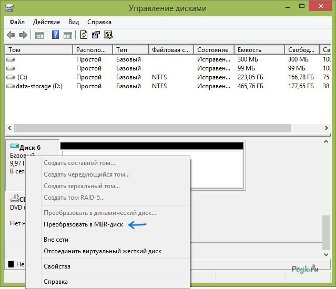Open the Справка menu in menu bar

click(x=99, y=22)
